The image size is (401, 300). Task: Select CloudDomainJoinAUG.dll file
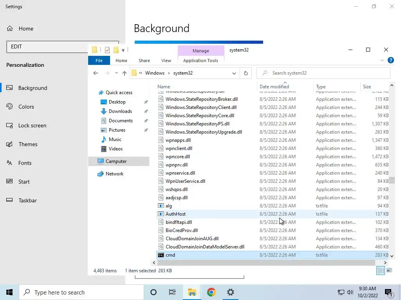click(x=192, y=239)
